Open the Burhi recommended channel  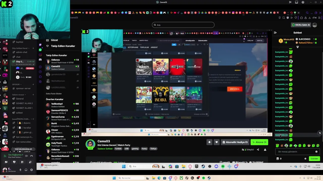62,125
